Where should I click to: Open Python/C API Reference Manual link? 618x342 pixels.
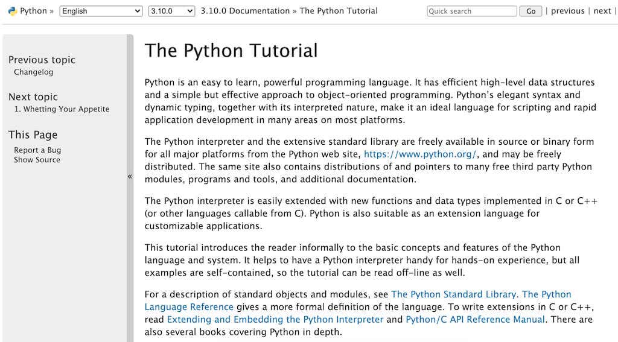tap(475, 320)
